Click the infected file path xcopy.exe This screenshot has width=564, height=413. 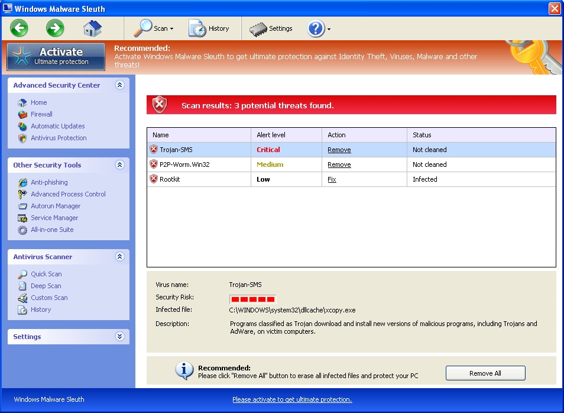pos(292,310)
